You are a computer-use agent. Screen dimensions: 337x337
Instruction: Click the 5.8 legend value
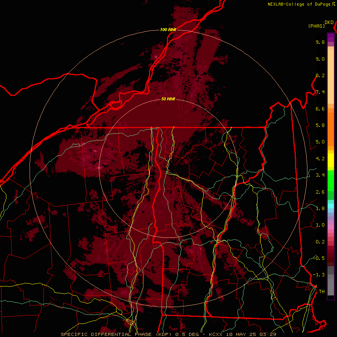click(x=320, y=125)
